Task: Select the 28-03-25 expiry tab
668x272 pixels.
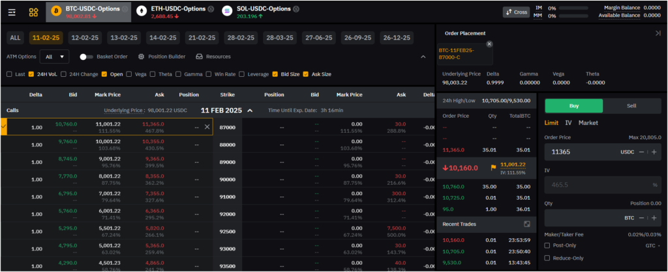Action: coord(280,38)
